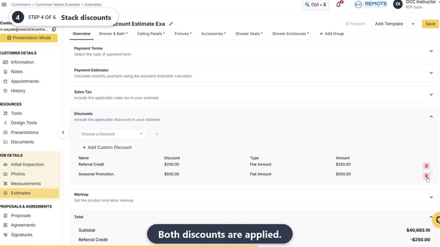Open the hamburger menu icon
The width and height of the screenshot is (440, 247).
pyautogui.click(x=4, y=5)
